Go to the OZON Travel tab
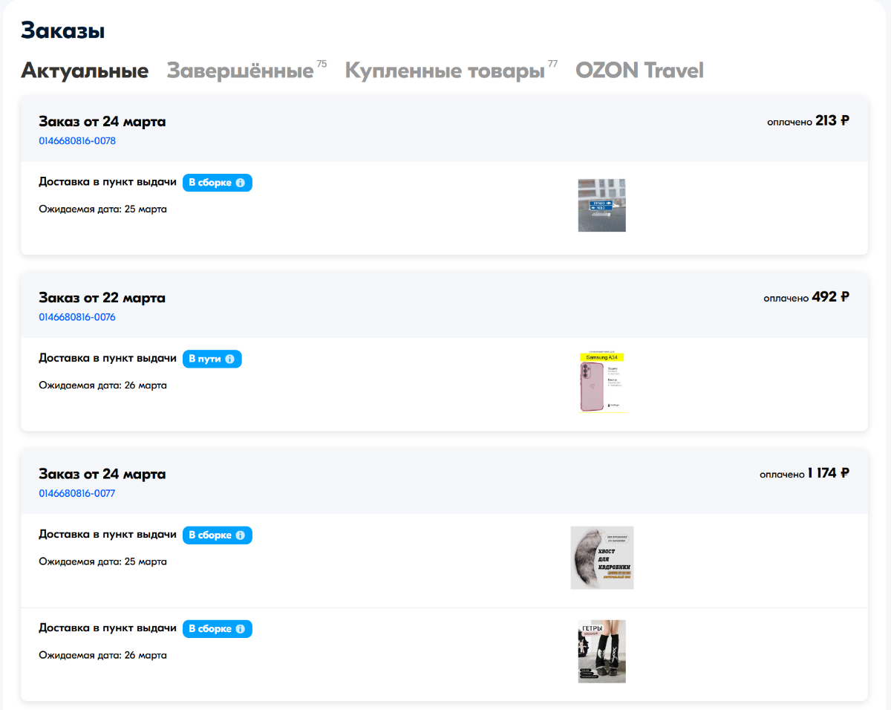Image resolution: width=891 pixels, height=710 pixels. 639,71
